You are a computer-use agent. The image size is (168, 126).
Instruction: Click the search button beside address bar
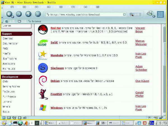135,14
